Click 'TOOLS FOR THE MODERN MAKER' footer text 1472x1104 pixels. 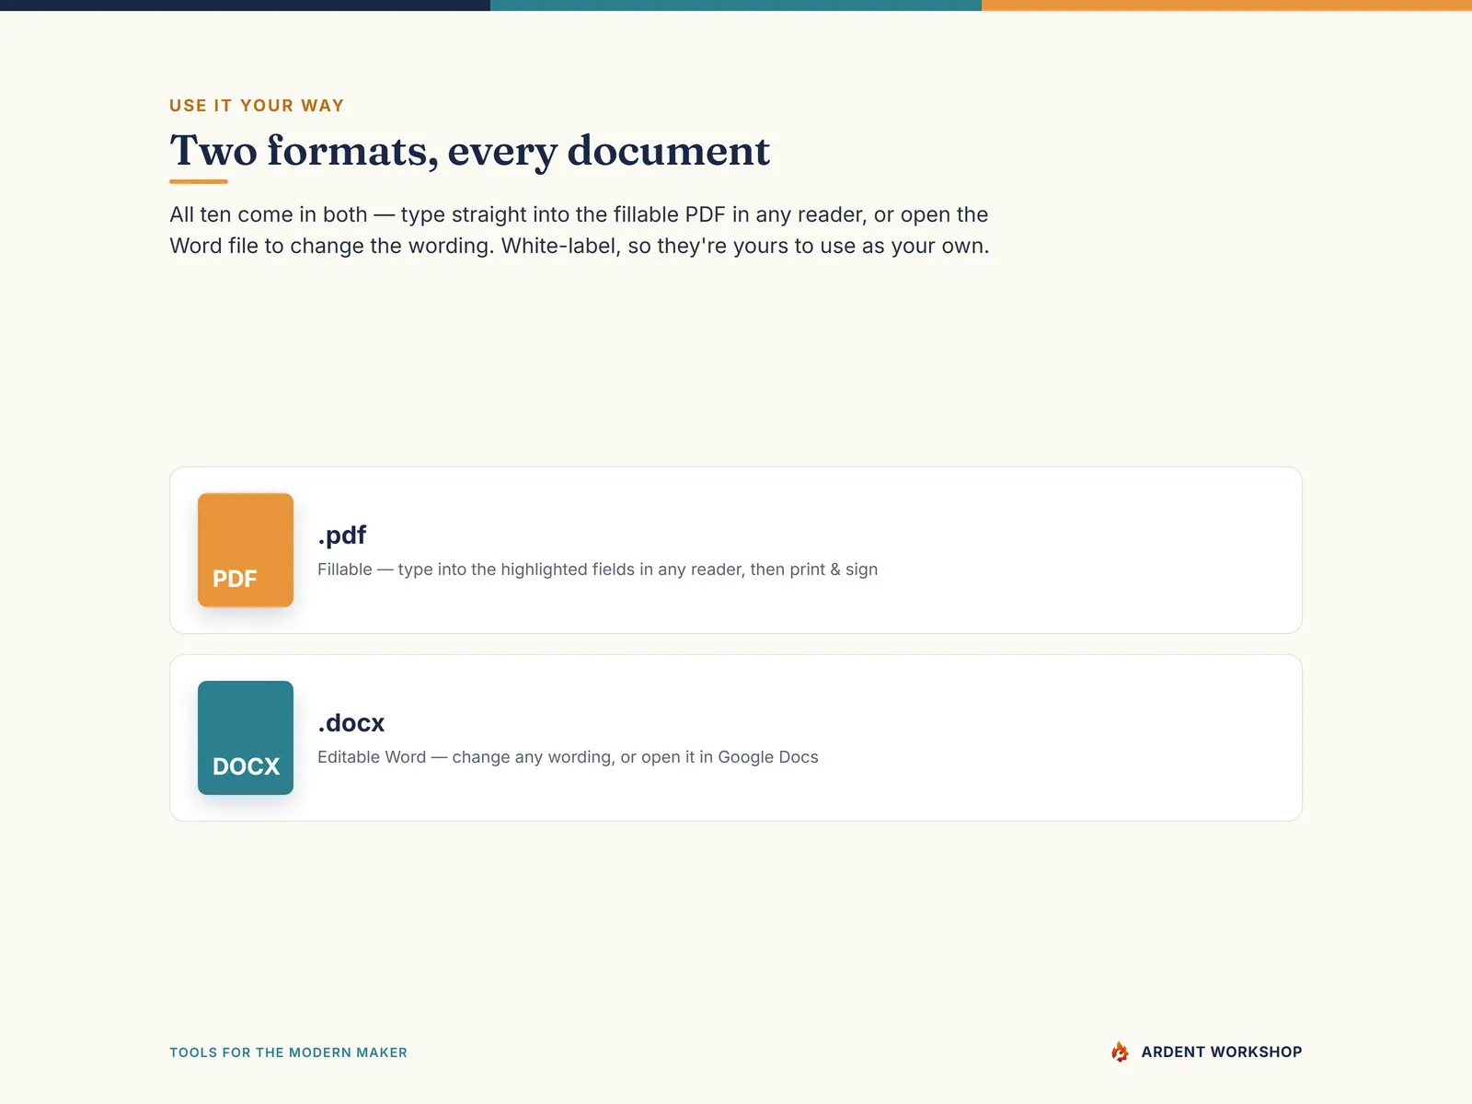288,1052
